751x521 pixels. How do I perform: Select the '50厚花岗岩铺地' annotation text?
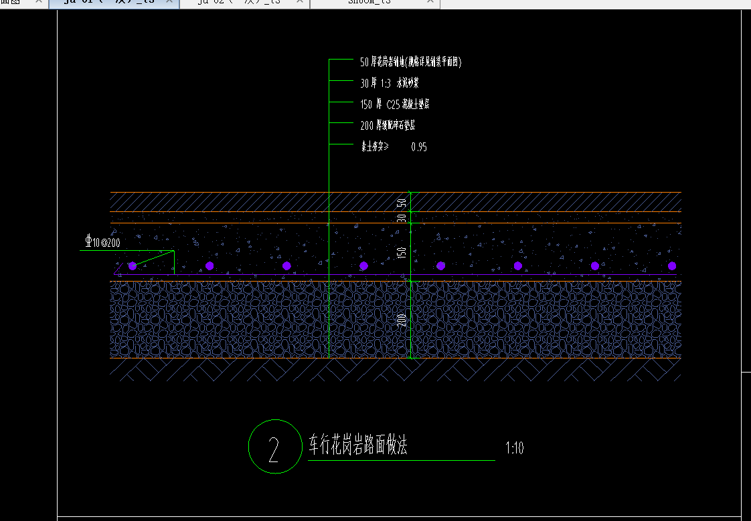coord(410,62)
